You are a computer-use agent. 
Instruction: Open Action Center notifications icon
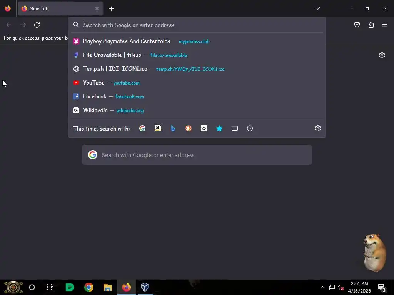[382, 287]
